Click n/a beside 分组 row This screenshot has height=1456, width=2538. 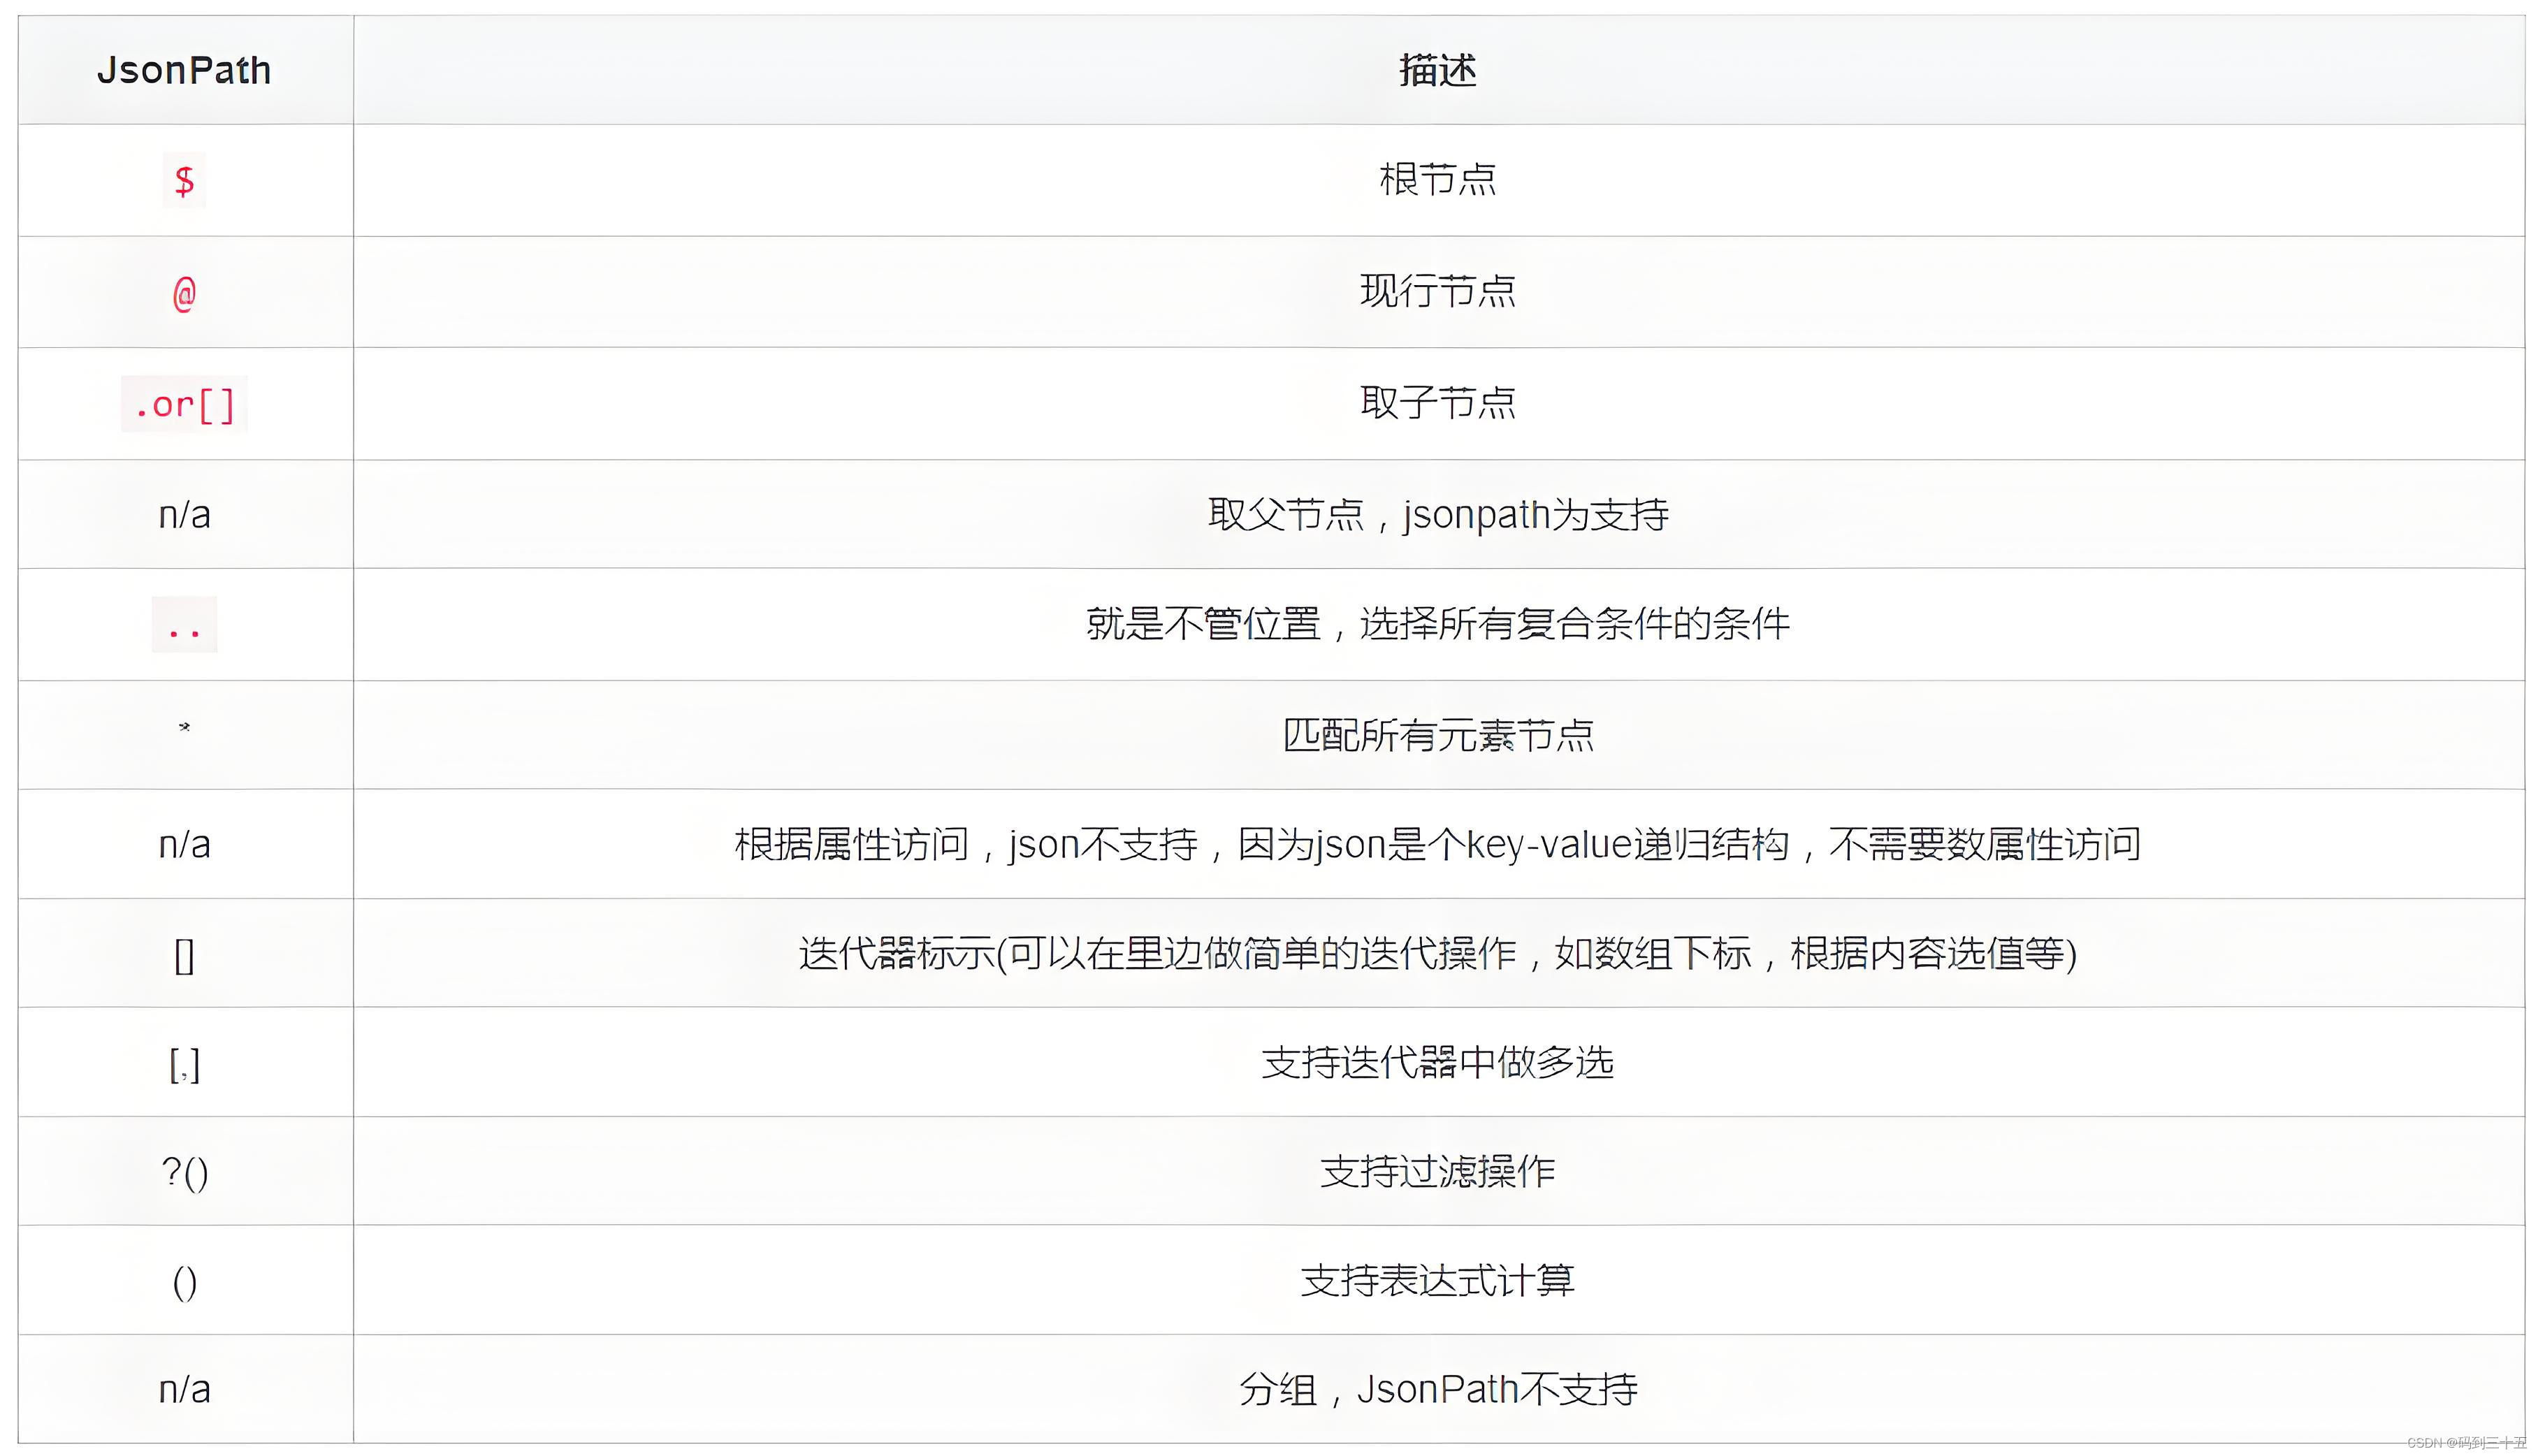[184, 1390]
